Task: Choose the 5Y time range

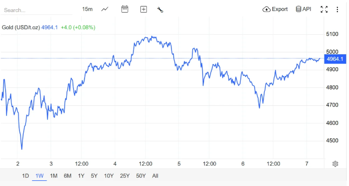Action: (94, 176)
